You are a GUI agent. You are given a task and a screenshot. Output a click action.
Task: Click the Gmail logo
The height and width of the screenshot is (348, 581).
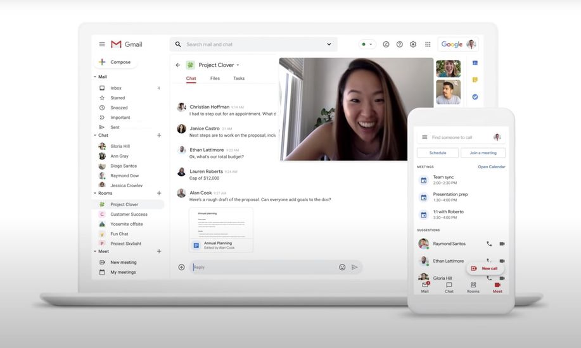tap(126, 44)
